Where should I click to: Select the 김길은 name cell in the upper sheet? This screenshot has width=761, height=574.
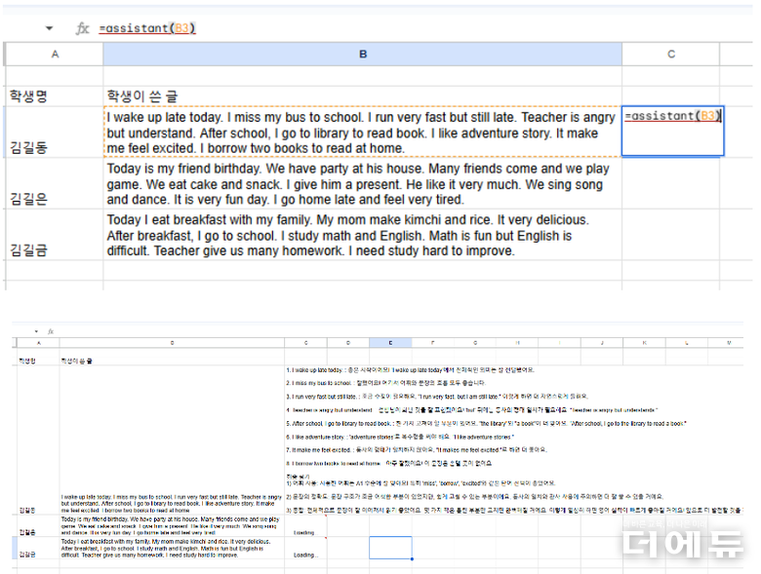point(55,183)
